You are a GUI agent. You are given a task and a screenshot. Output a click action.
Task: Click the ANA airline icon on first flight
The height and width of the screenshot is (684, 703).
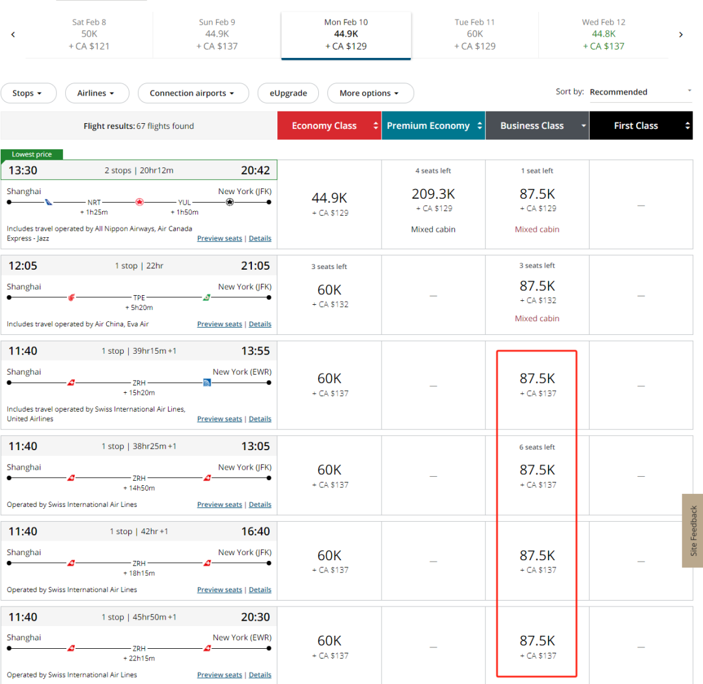pos(48,203)
